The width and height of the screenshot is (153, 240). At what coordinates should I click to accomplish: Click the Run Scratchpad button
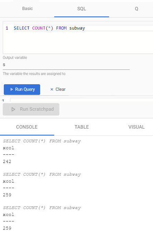(31, 109)
